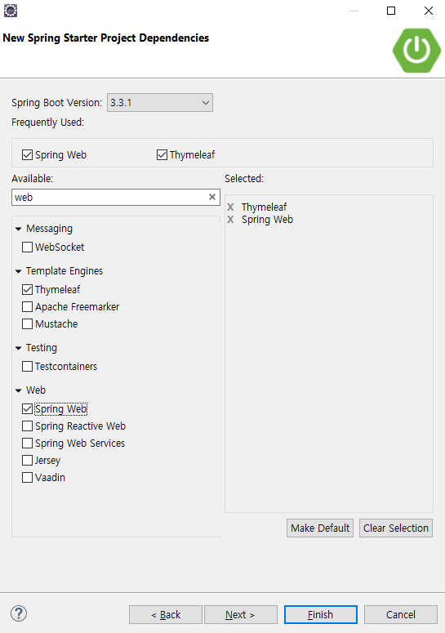Collapse the Web category
445x633 pixels.
click(18, 390)
